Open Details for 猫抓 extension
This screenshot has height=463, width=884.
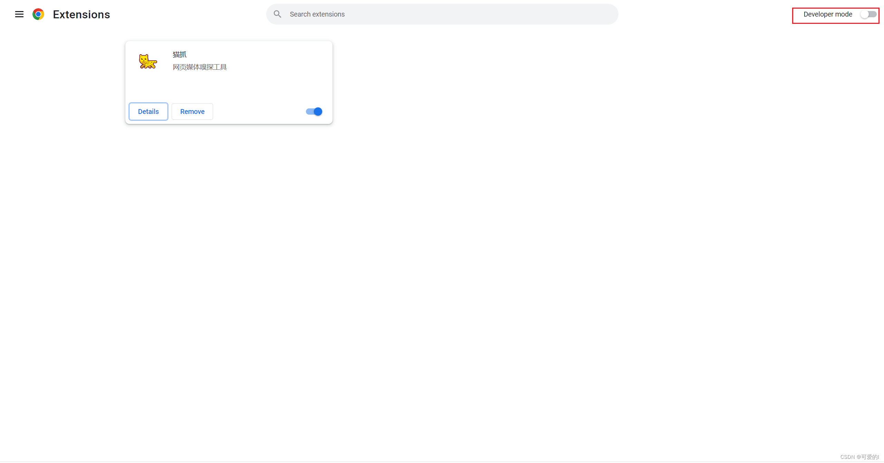pyautogui.click(x=148, y=112)
